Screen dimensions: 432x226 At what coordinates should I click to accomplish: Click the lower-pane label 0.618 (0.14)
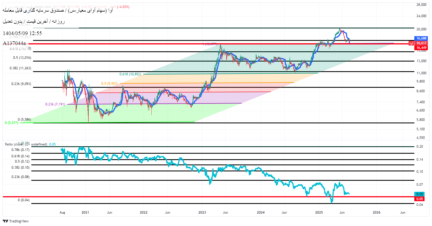click(20, 156)
